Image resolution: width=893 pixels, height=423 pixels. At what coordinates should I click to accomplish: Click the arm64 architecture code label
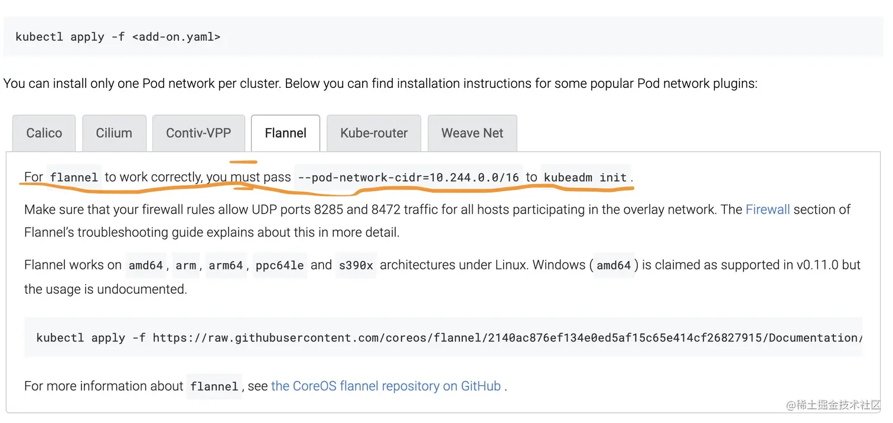(226, 265)
